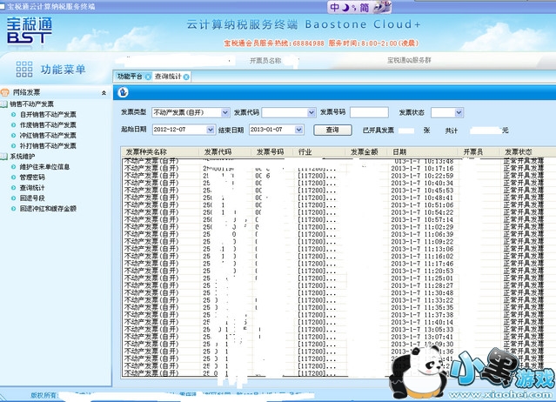Click the bullet icon beside 管理密码

13,177
